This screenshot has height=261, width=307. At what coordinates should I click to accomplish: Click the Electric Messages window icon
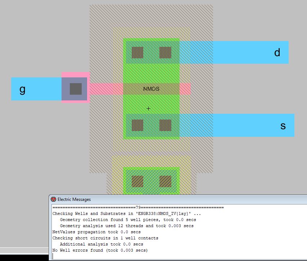click(53, 199)
